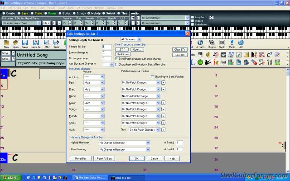Click the plus button next to Bass patch

tap(163, 82)
